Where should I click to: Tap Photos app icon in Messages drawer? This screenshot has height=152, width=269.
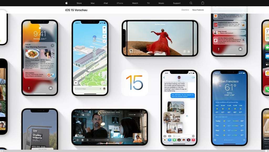(x=165, y=140)
